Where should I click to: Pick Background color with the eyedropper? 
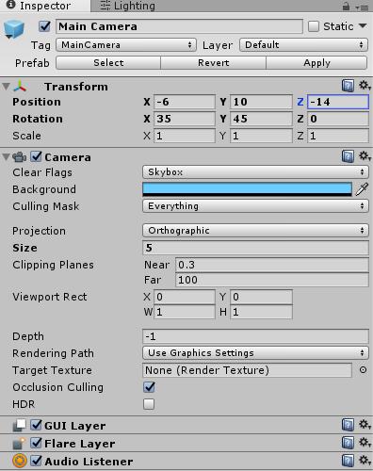(x=362, y=189)
